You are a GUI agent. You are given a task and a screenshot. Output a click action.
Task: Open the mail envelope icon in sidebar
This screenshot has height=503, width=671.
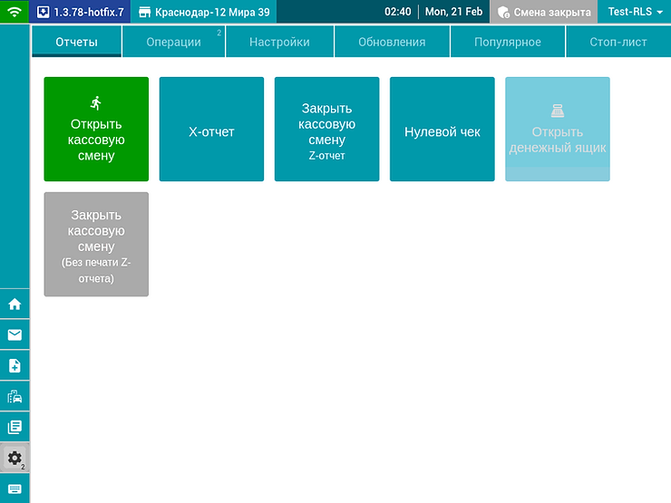coord(15,334)
